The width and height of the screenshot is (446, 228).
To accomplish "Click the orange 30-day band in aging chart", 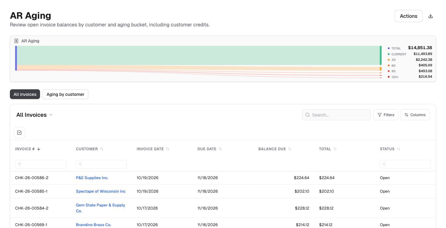I will (x=199, y=68).
